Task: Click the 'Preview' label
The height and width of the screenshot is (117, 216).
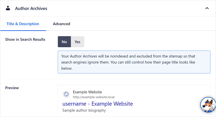Action: (12, 88)
